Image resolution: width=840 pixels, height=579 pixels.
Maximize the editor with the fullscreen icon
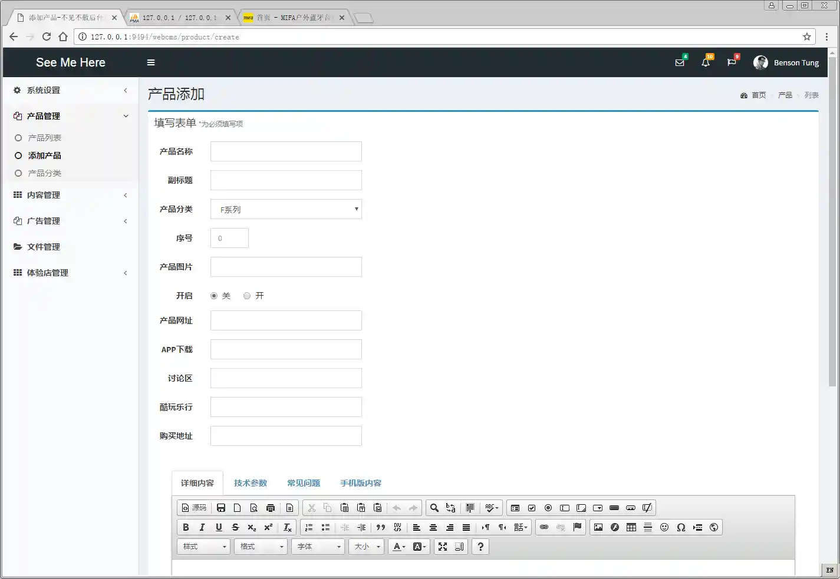(443, 547)
